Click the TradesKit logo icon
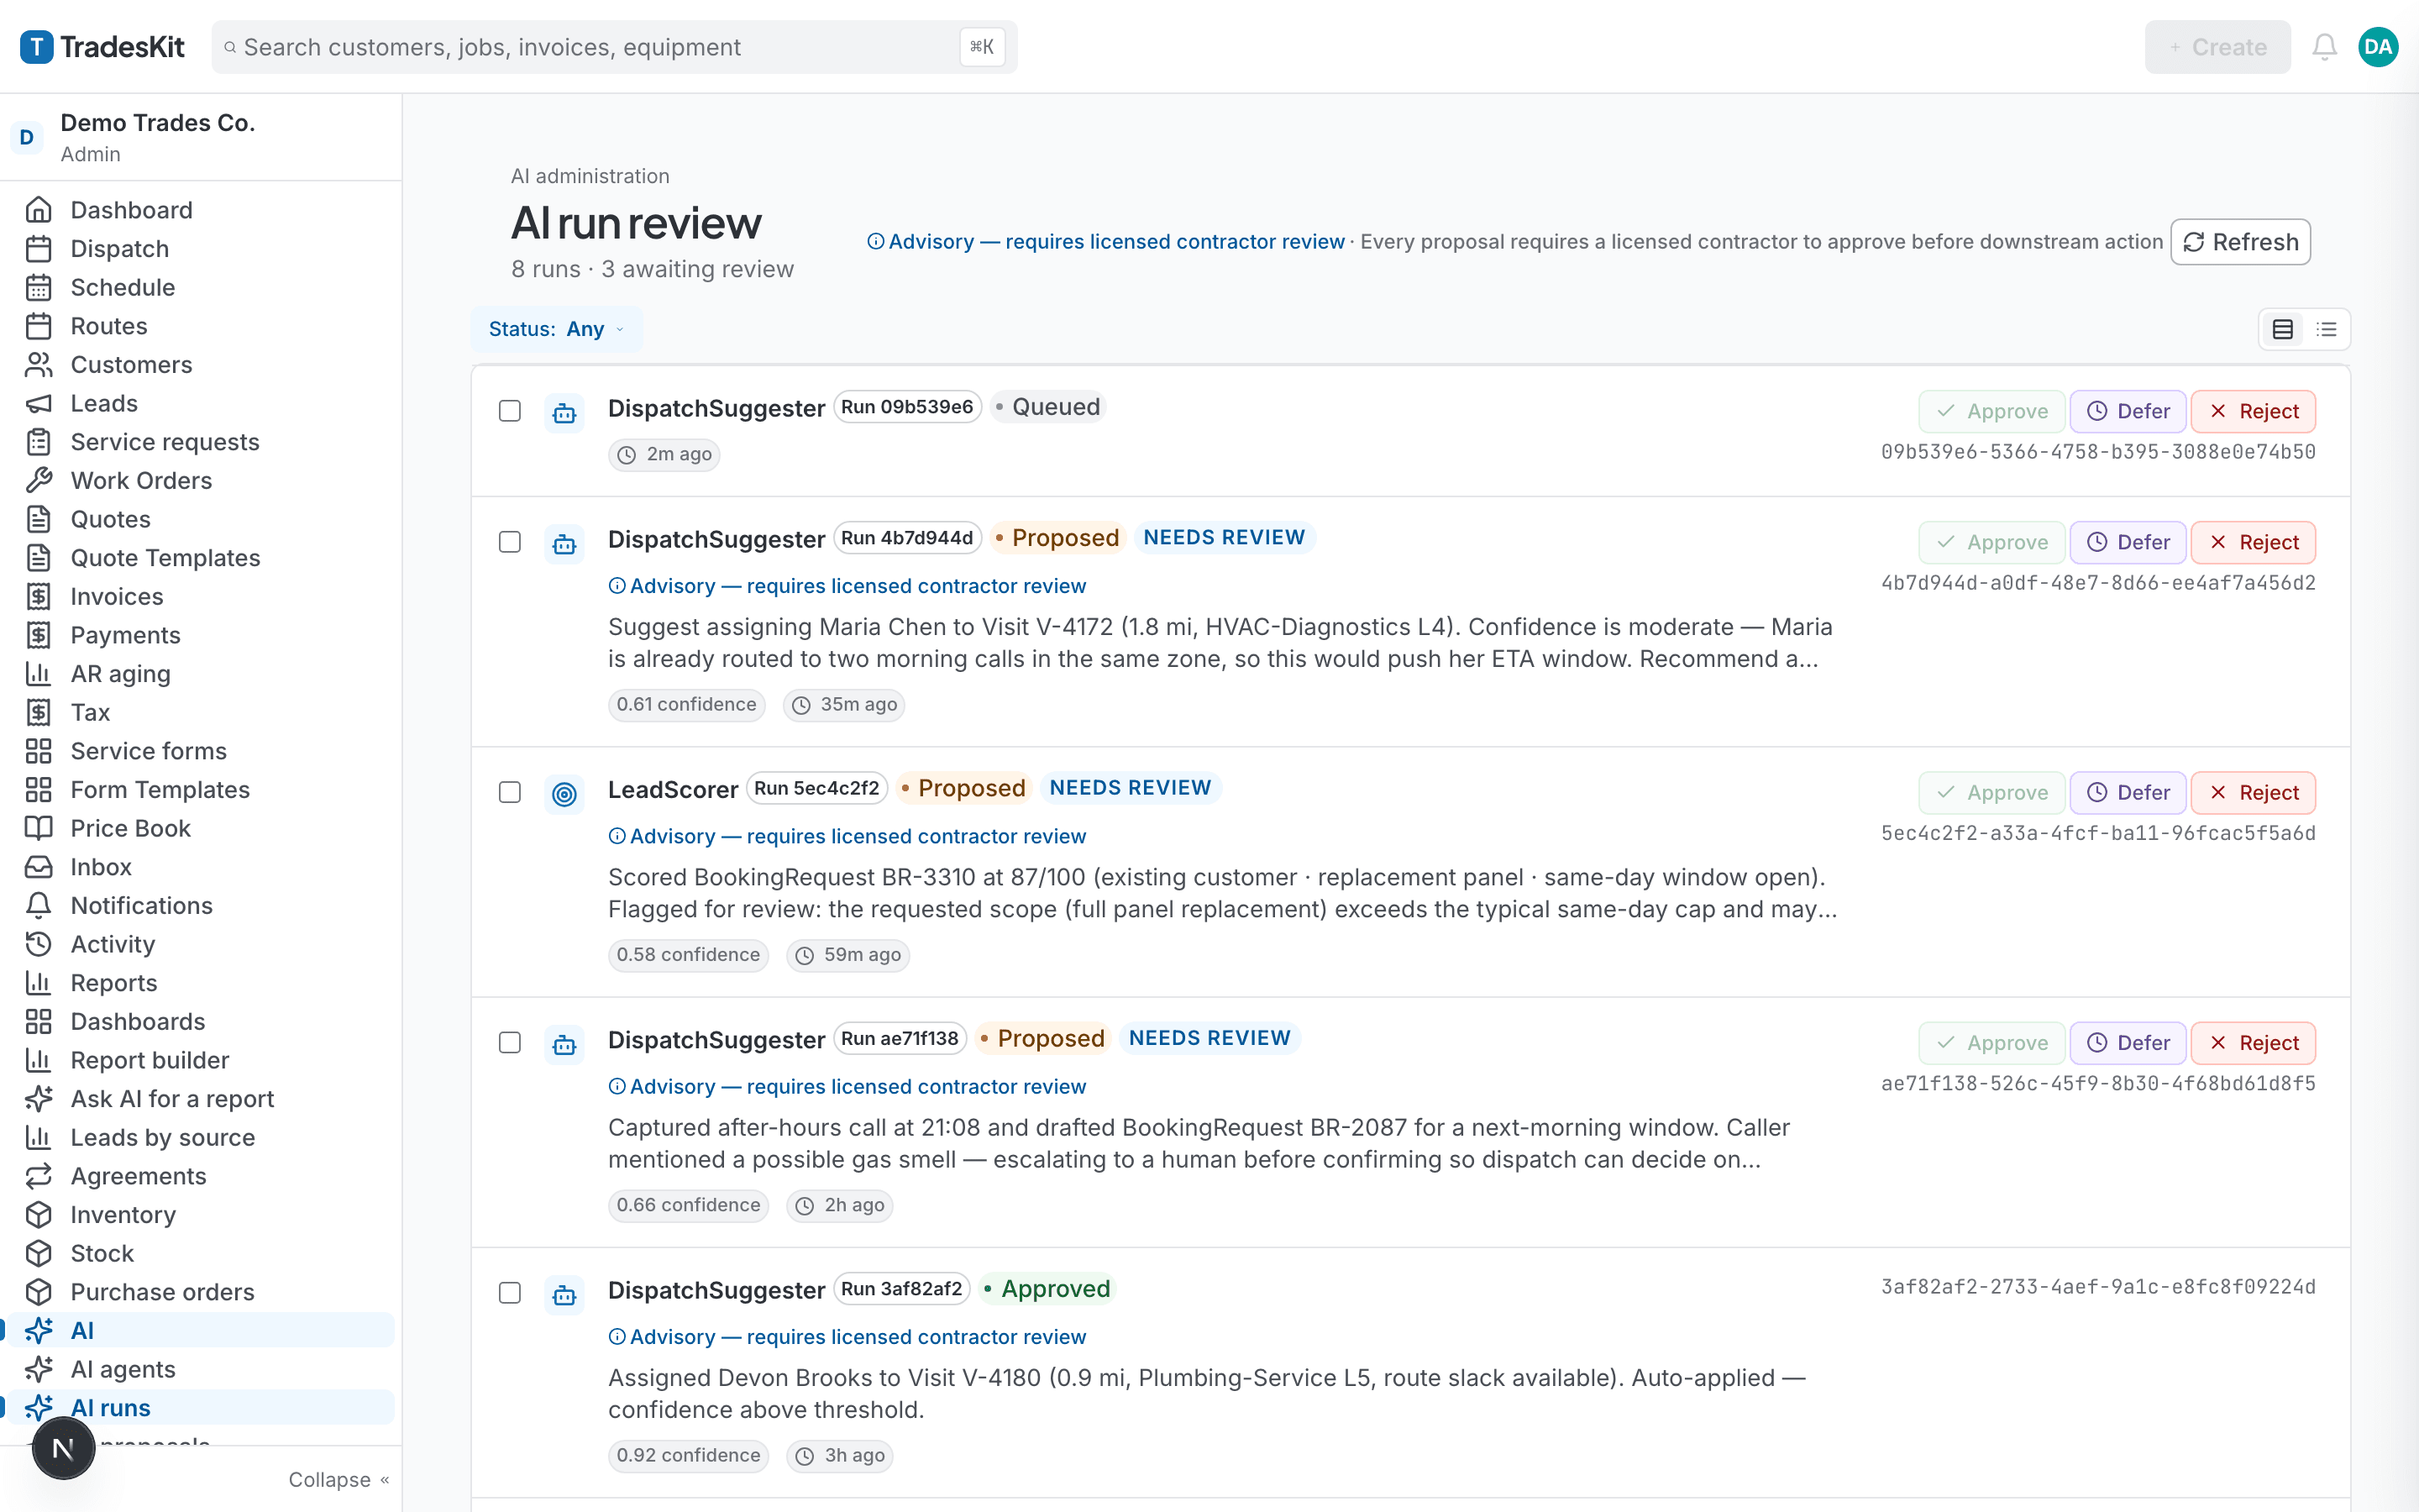 click(x=37, y=47)
